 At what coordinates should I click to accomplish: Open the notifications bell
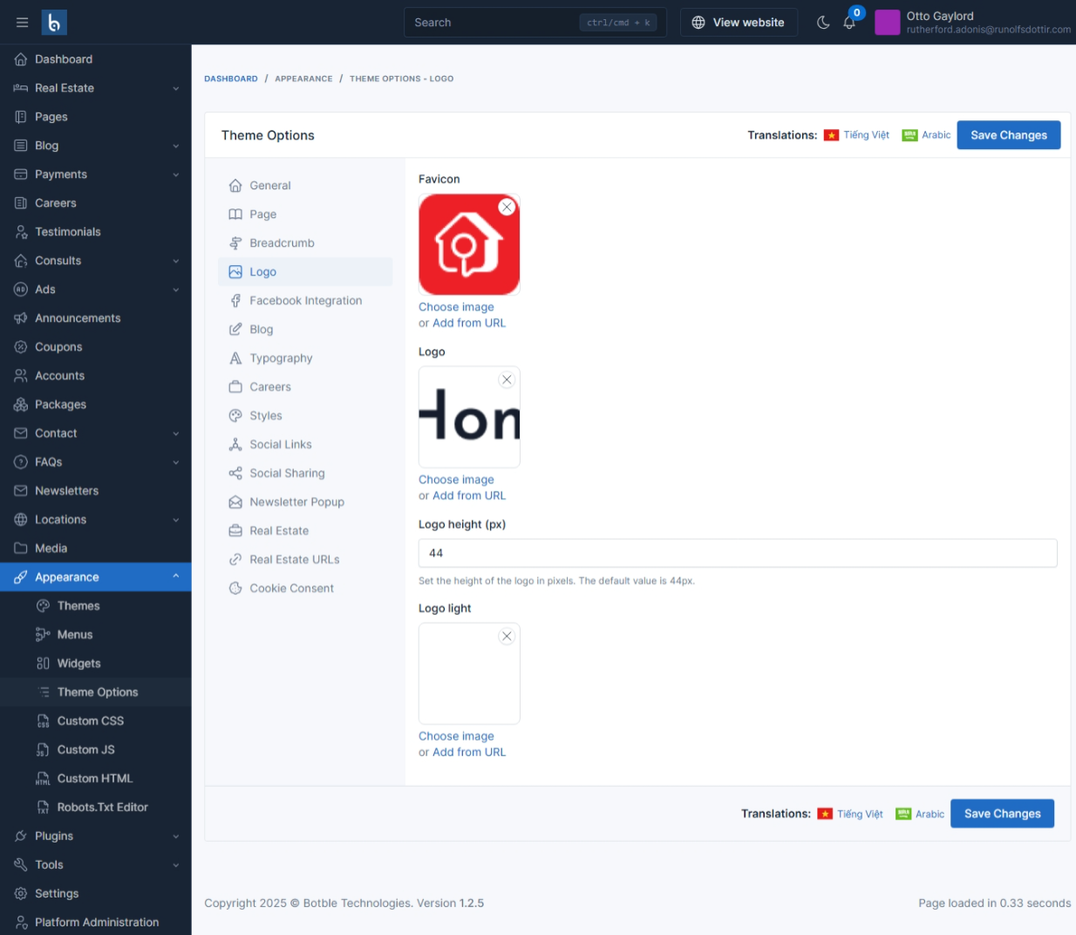pos(849,23)
